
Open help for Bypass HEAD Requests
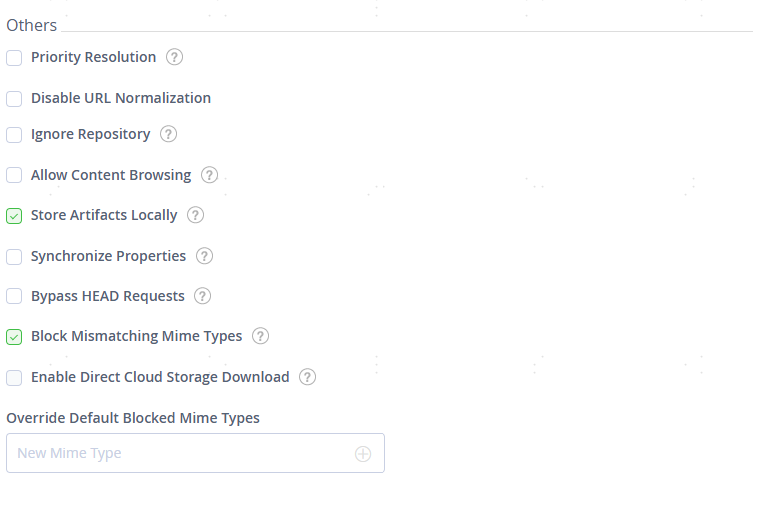click(202, 296)
